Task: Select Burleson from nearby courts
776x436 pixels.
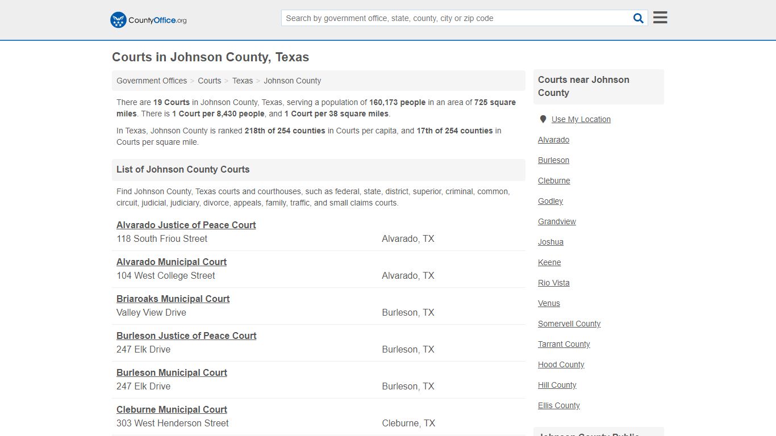Action: pos(553,160)
